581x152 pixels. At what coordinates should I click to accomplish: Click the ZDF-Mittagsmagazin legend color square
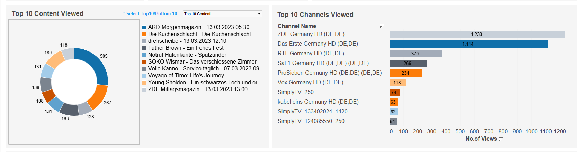pyautogui.click(x=144, y=89)
